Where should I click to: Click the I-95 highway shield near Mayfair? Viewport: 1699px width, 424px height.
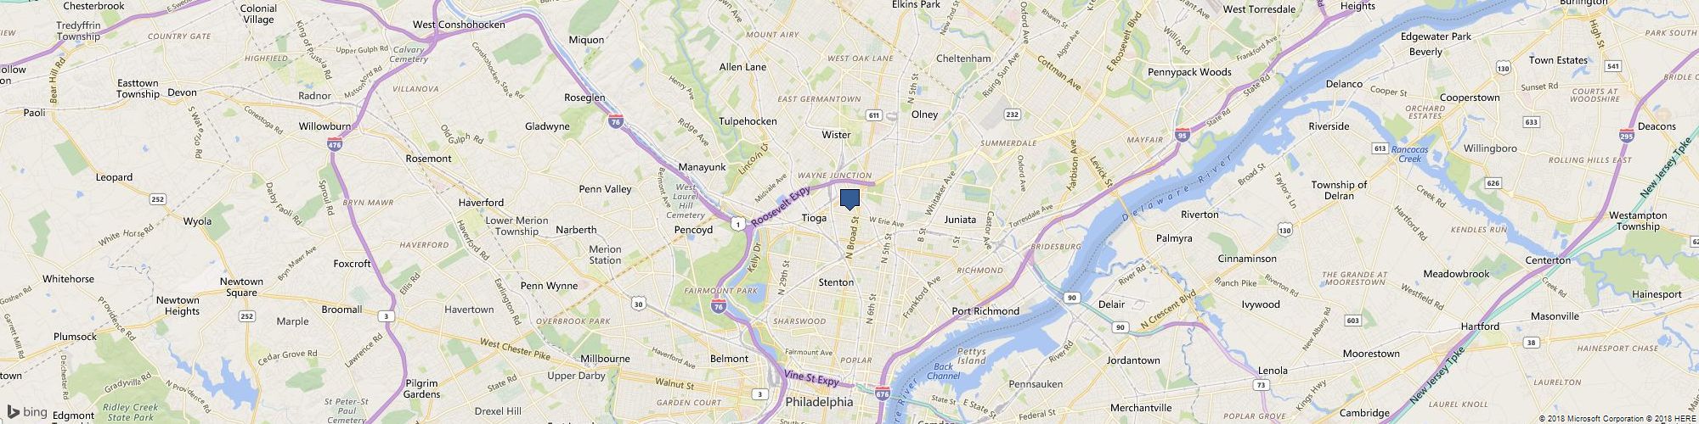tap(1183, 134)
